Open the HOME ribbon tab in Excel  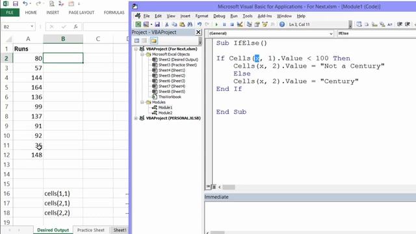[x=31, y=12]
